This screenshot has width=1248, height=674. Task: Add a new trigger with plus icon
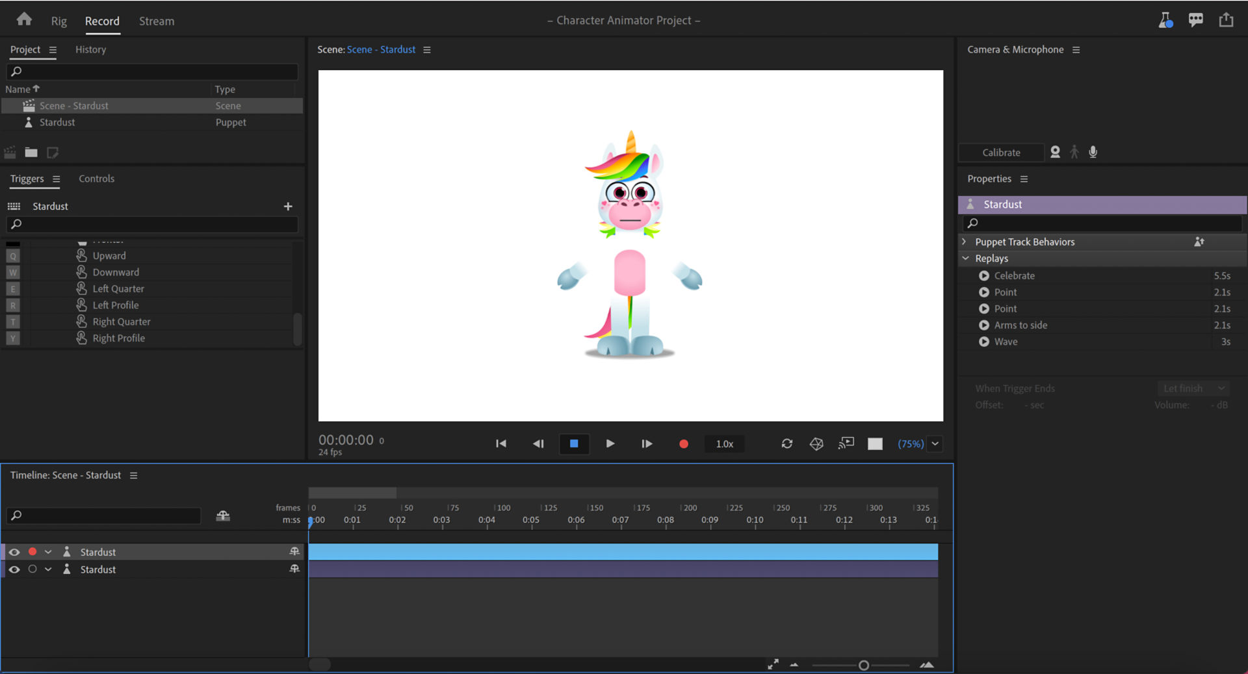[288, 206]
